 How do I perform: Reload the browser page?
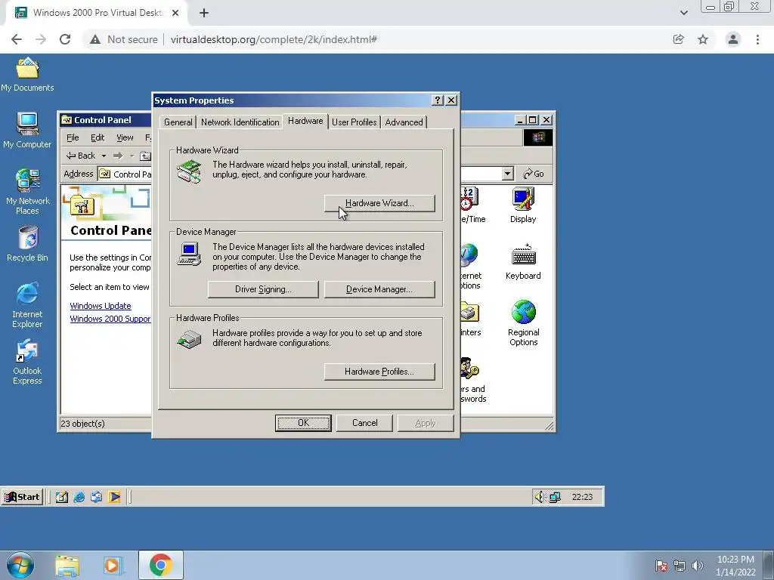coord(65,39)
